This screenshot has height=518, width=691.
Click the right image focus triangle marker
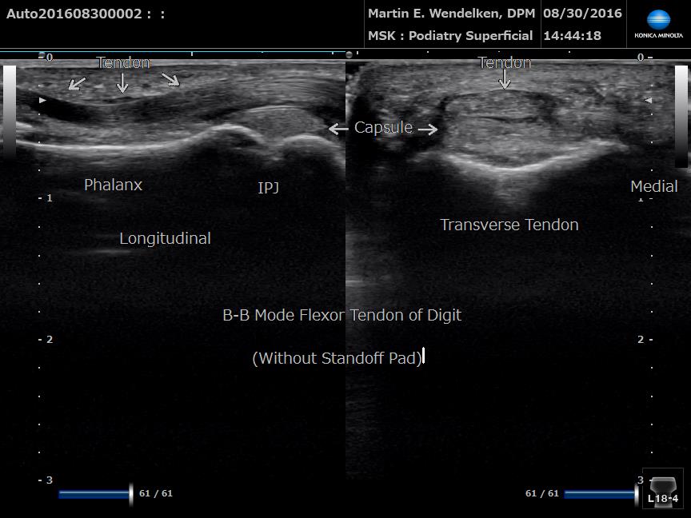tap(648, 101)
